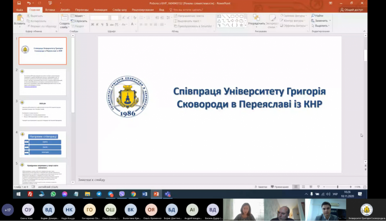Select slide 4 thumbnail "Напрями співпраці"

tap(43, 144)
